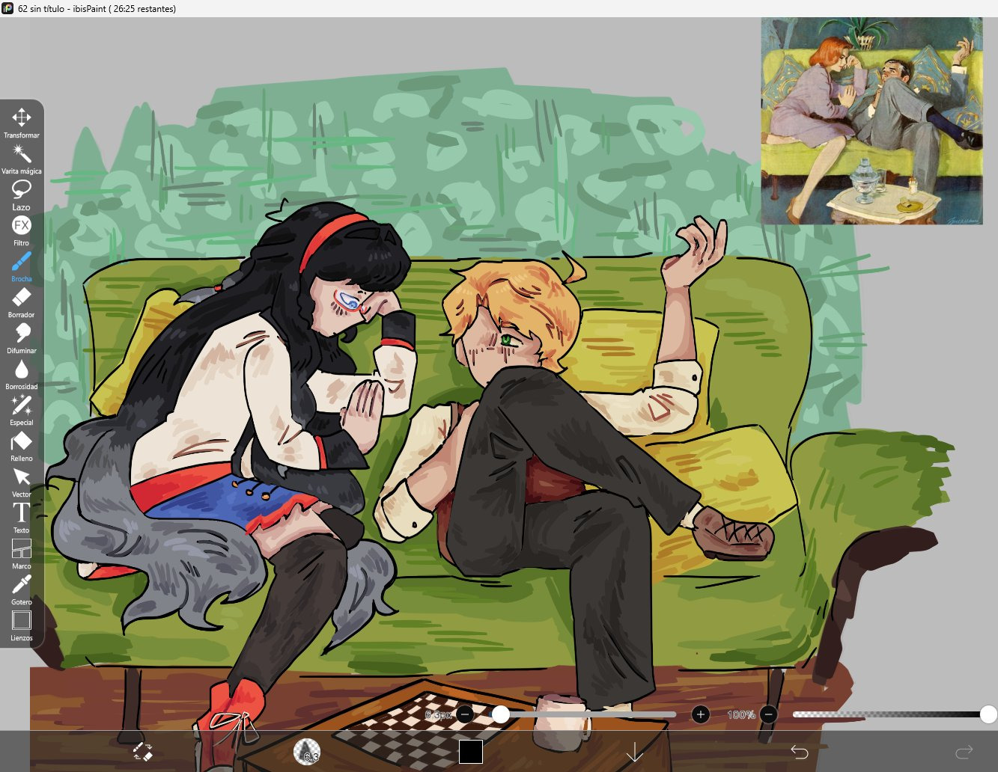The width and height of the screenshot is (998, 772).
Task: Click the ibisPaint window title icon
Action: tap(7, 8)
